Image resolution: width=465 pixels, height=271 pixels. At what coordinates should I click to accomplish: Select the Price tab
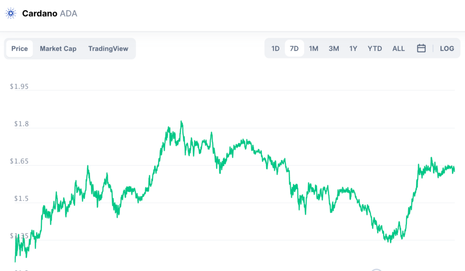(x=20, y=49)
